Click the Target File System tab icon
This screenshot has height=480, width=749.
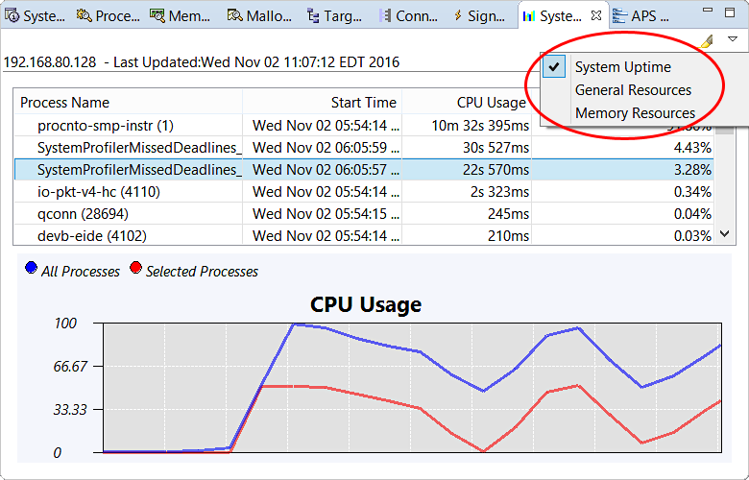tap(313, 16)
